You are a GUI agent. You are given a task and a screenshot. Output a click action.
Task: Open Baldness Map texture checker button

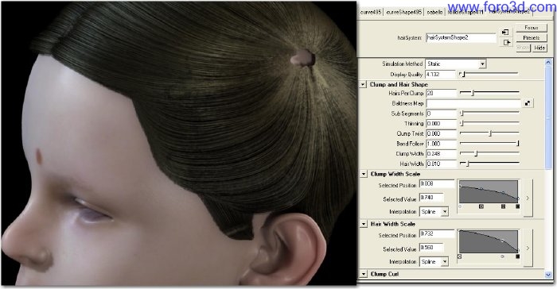click(528, 103)
